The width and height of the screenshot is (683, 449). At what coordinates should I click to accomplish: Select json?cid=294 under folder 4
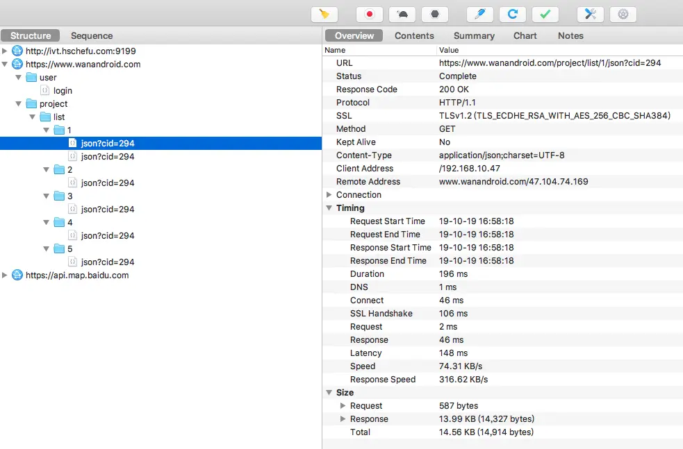pos(108,235)
